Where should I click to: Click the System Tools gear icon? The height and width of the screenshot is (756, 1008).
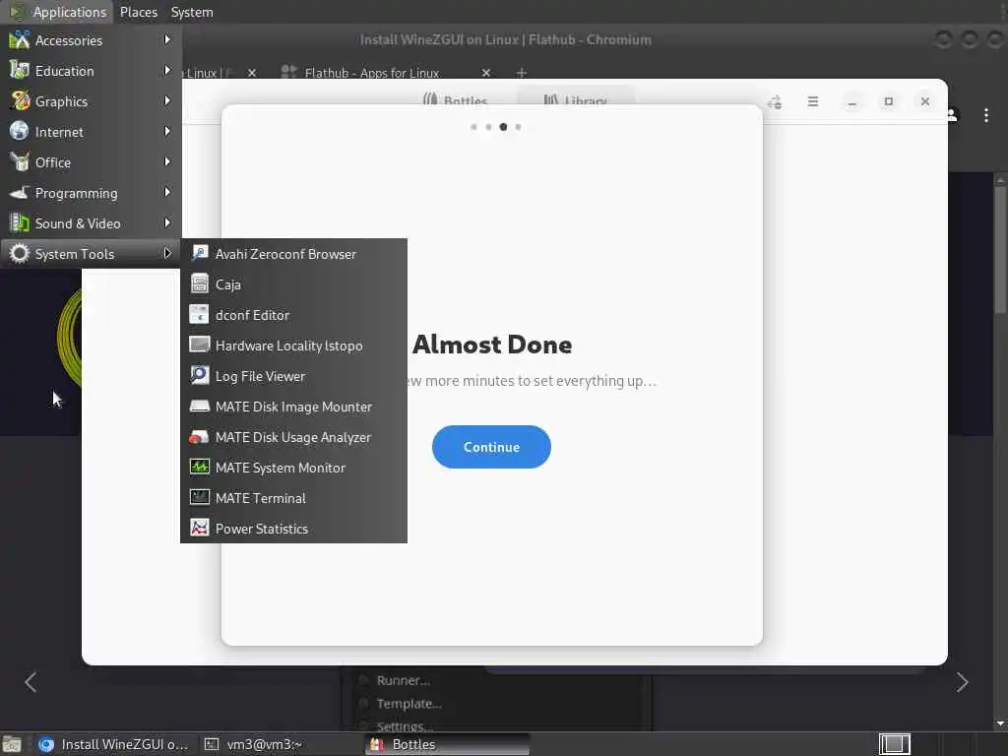click(20, 253)
